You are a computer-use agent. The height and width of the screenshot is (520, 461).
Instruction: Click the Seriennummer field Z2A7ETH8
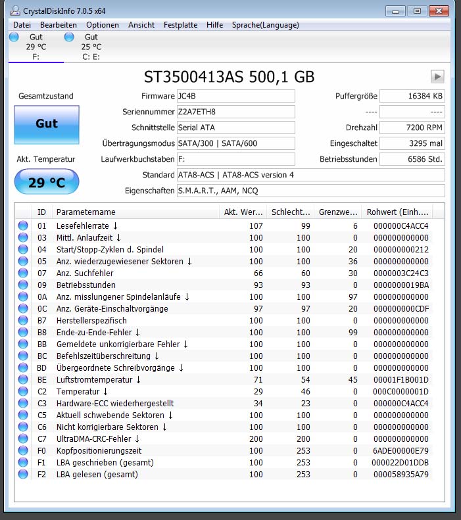(x=236, y=112)
